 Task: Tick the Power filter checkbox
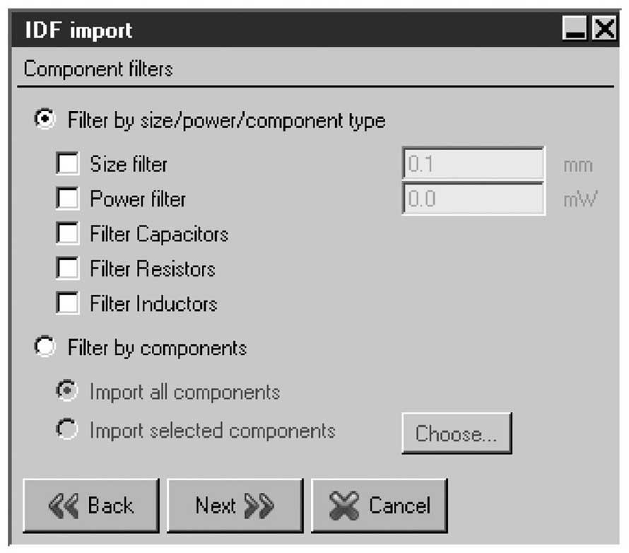68,199
